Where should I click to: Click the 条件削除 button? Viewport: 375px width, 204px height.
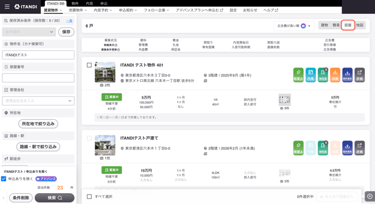(x=21, y=198)
